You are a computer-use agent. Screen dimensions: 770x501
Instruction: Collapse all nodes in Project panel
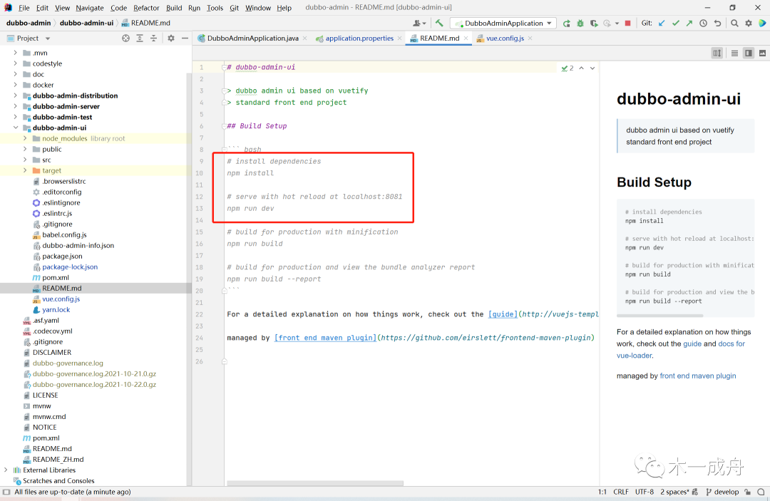154,38
